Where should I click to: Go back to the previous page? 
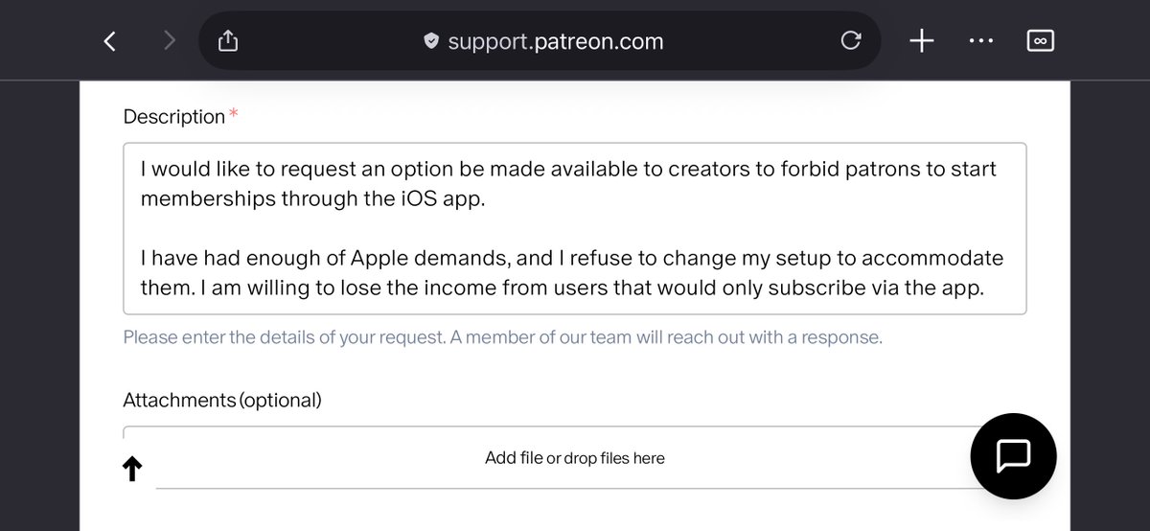(x=109, y=40)
